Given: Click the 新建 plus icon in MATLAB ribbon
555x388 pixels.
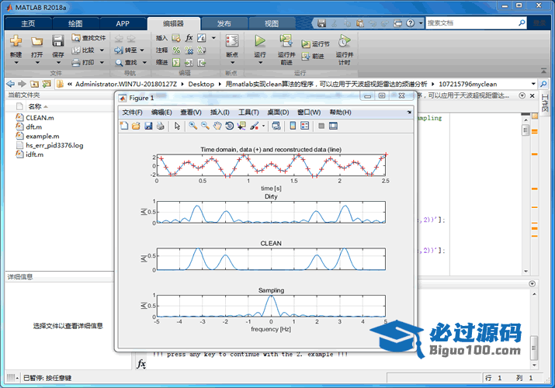Looking at the screenshot, I should coord(16,41).
